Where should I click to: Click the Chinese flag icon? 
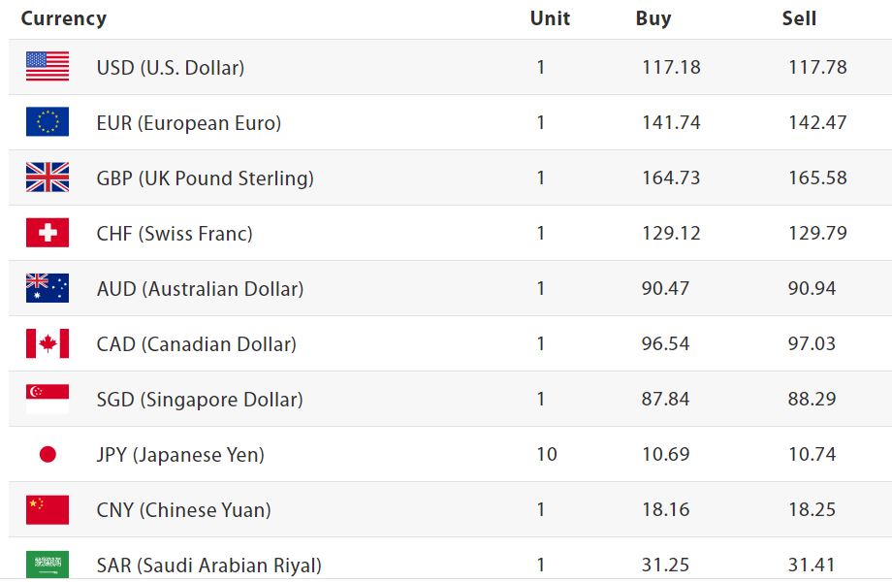(48, 509)
